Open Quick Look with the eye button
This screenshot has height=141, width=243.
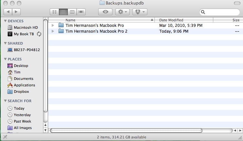pyautogui.click(x=105, y=12)
